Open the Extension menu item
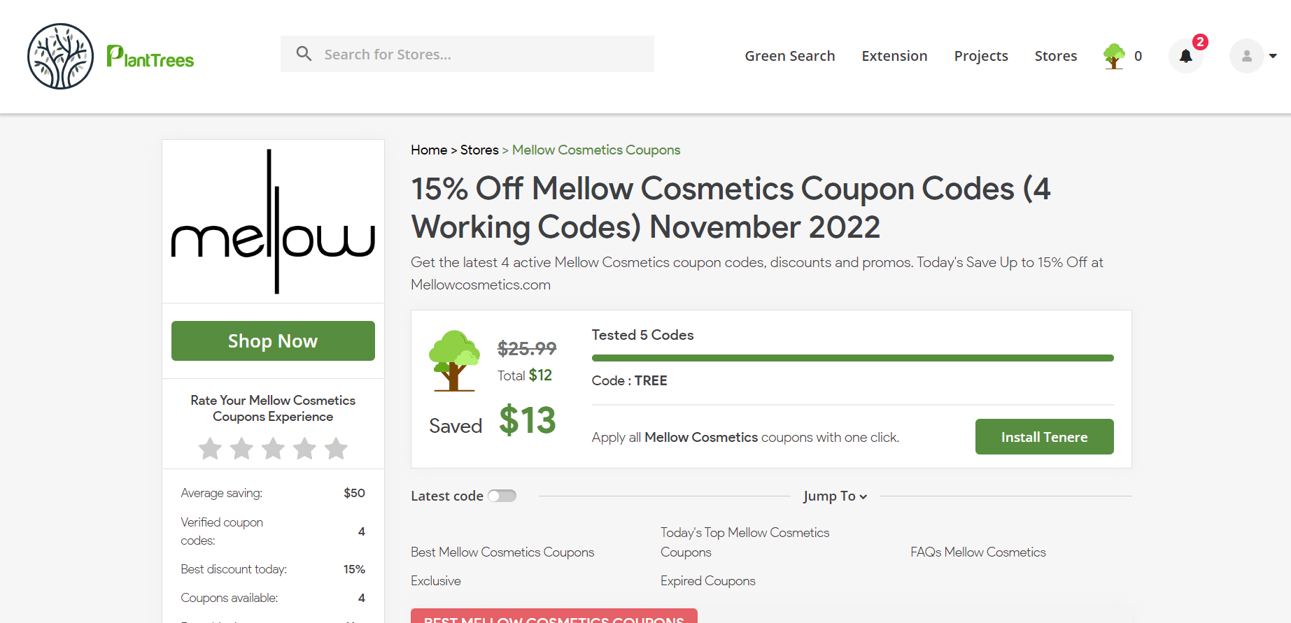Screen dimensions: 1291x623 click(894, 56)
